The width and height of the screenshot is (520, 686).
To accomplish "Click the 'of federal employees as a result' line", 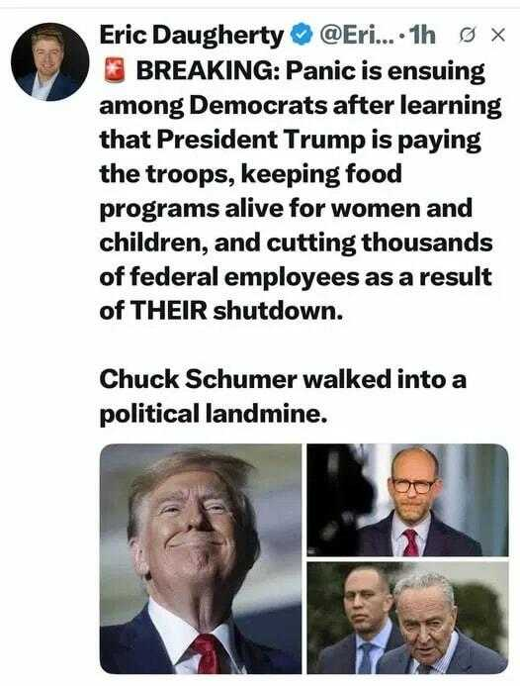I will [296, 276].
